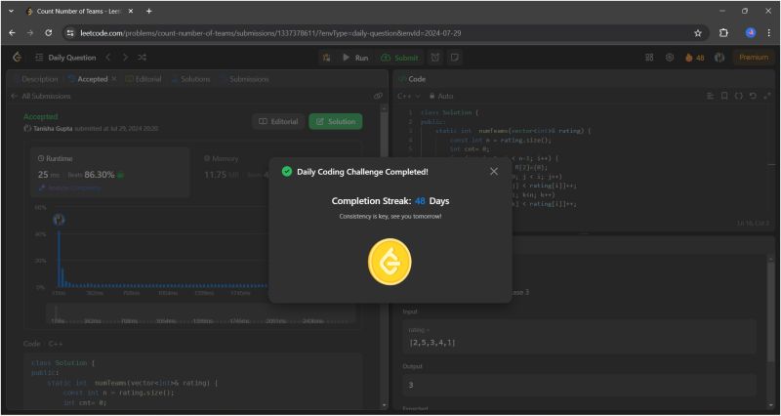Click the Premium button
The width and height of the screenshot is (781, 416).
[754, 58]
